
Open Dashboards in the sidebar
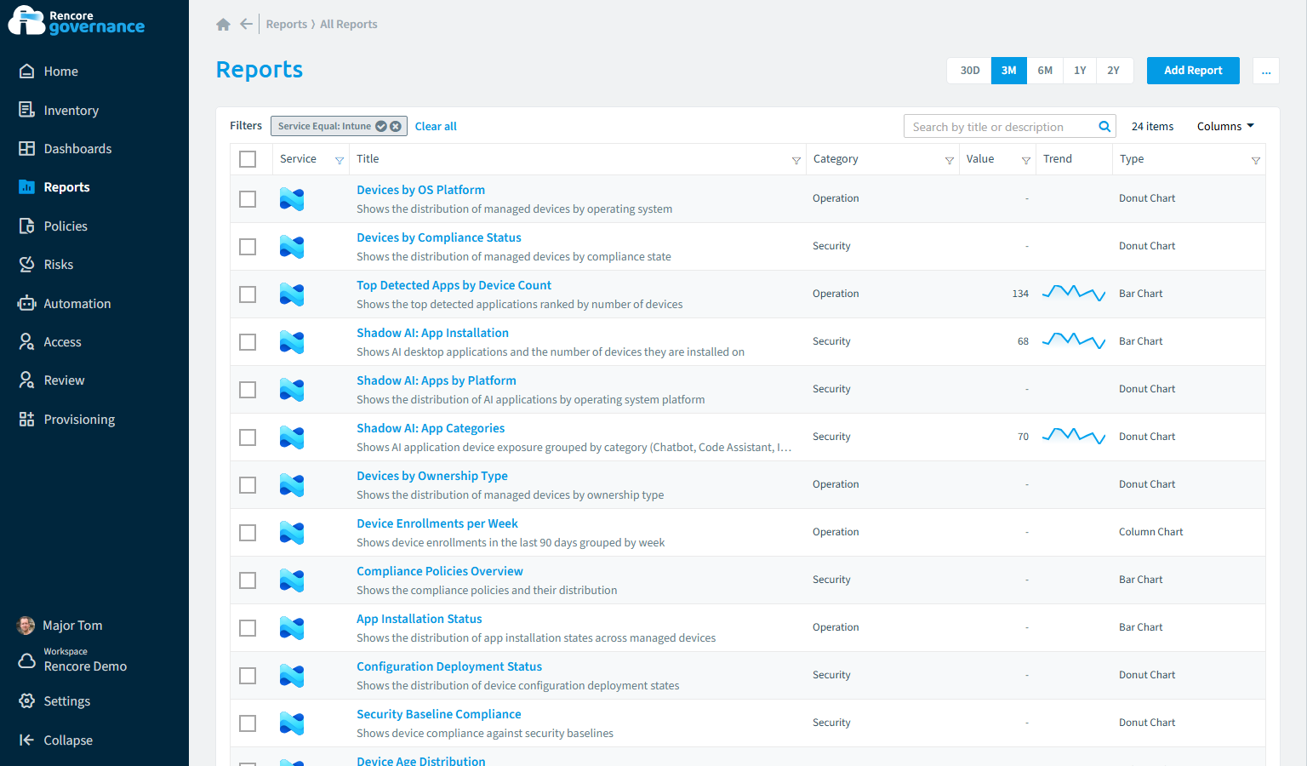[x=77, y=149]
